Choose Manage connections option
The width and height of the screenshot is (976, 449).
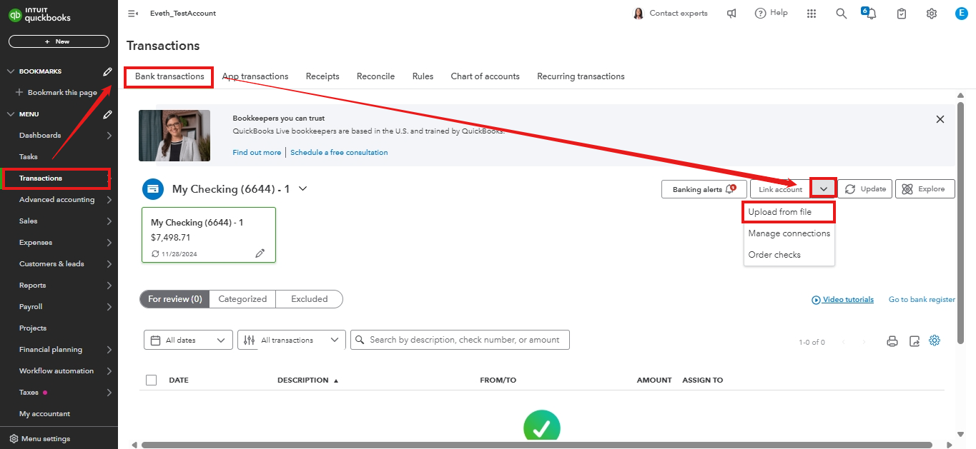[789, 233]
